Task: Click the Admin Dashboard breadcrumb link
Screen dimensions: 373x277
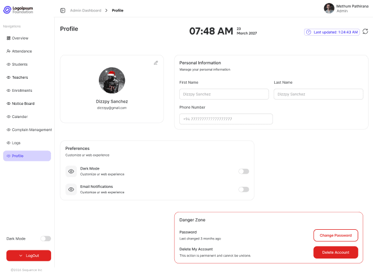Action: [86, 10]
